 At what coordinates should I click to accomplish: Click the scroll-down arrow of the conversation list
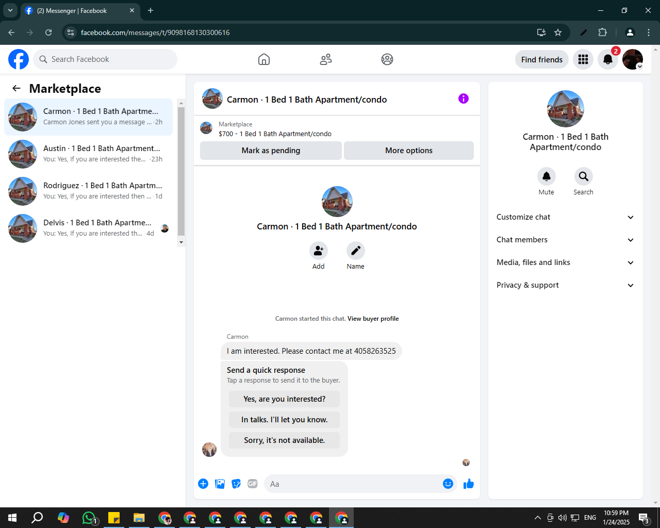181,242
